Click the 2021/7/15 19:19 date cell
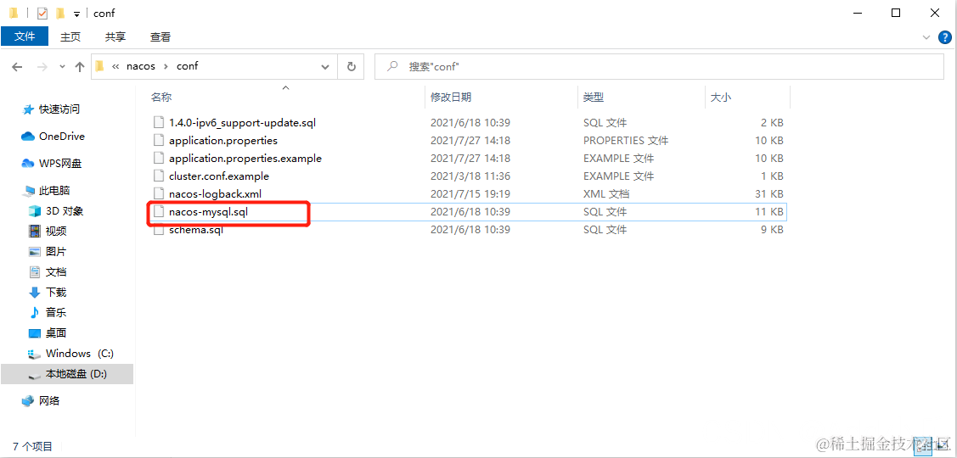The height and width of the screenshot is (458, 957). point(470,194)
